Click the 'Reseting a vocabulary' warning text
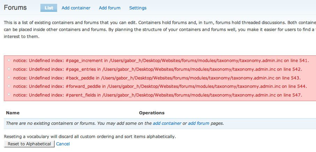The width and height of the screenshot is (316, 152). pyautogui.click(x=90, y=137)
